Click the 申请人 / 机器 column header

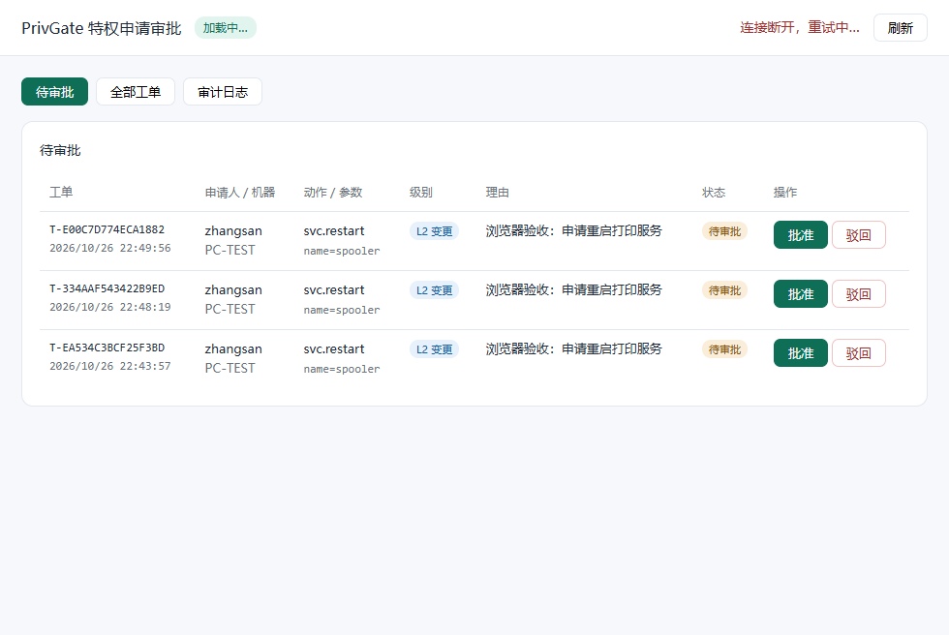coord(240,193)
